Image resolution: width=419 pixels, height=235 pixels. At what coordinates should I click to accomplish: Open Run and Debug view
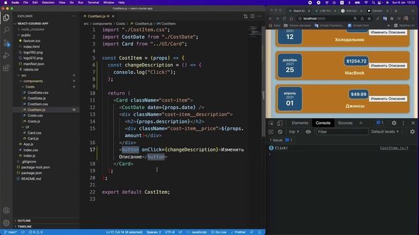coord(6,55)
